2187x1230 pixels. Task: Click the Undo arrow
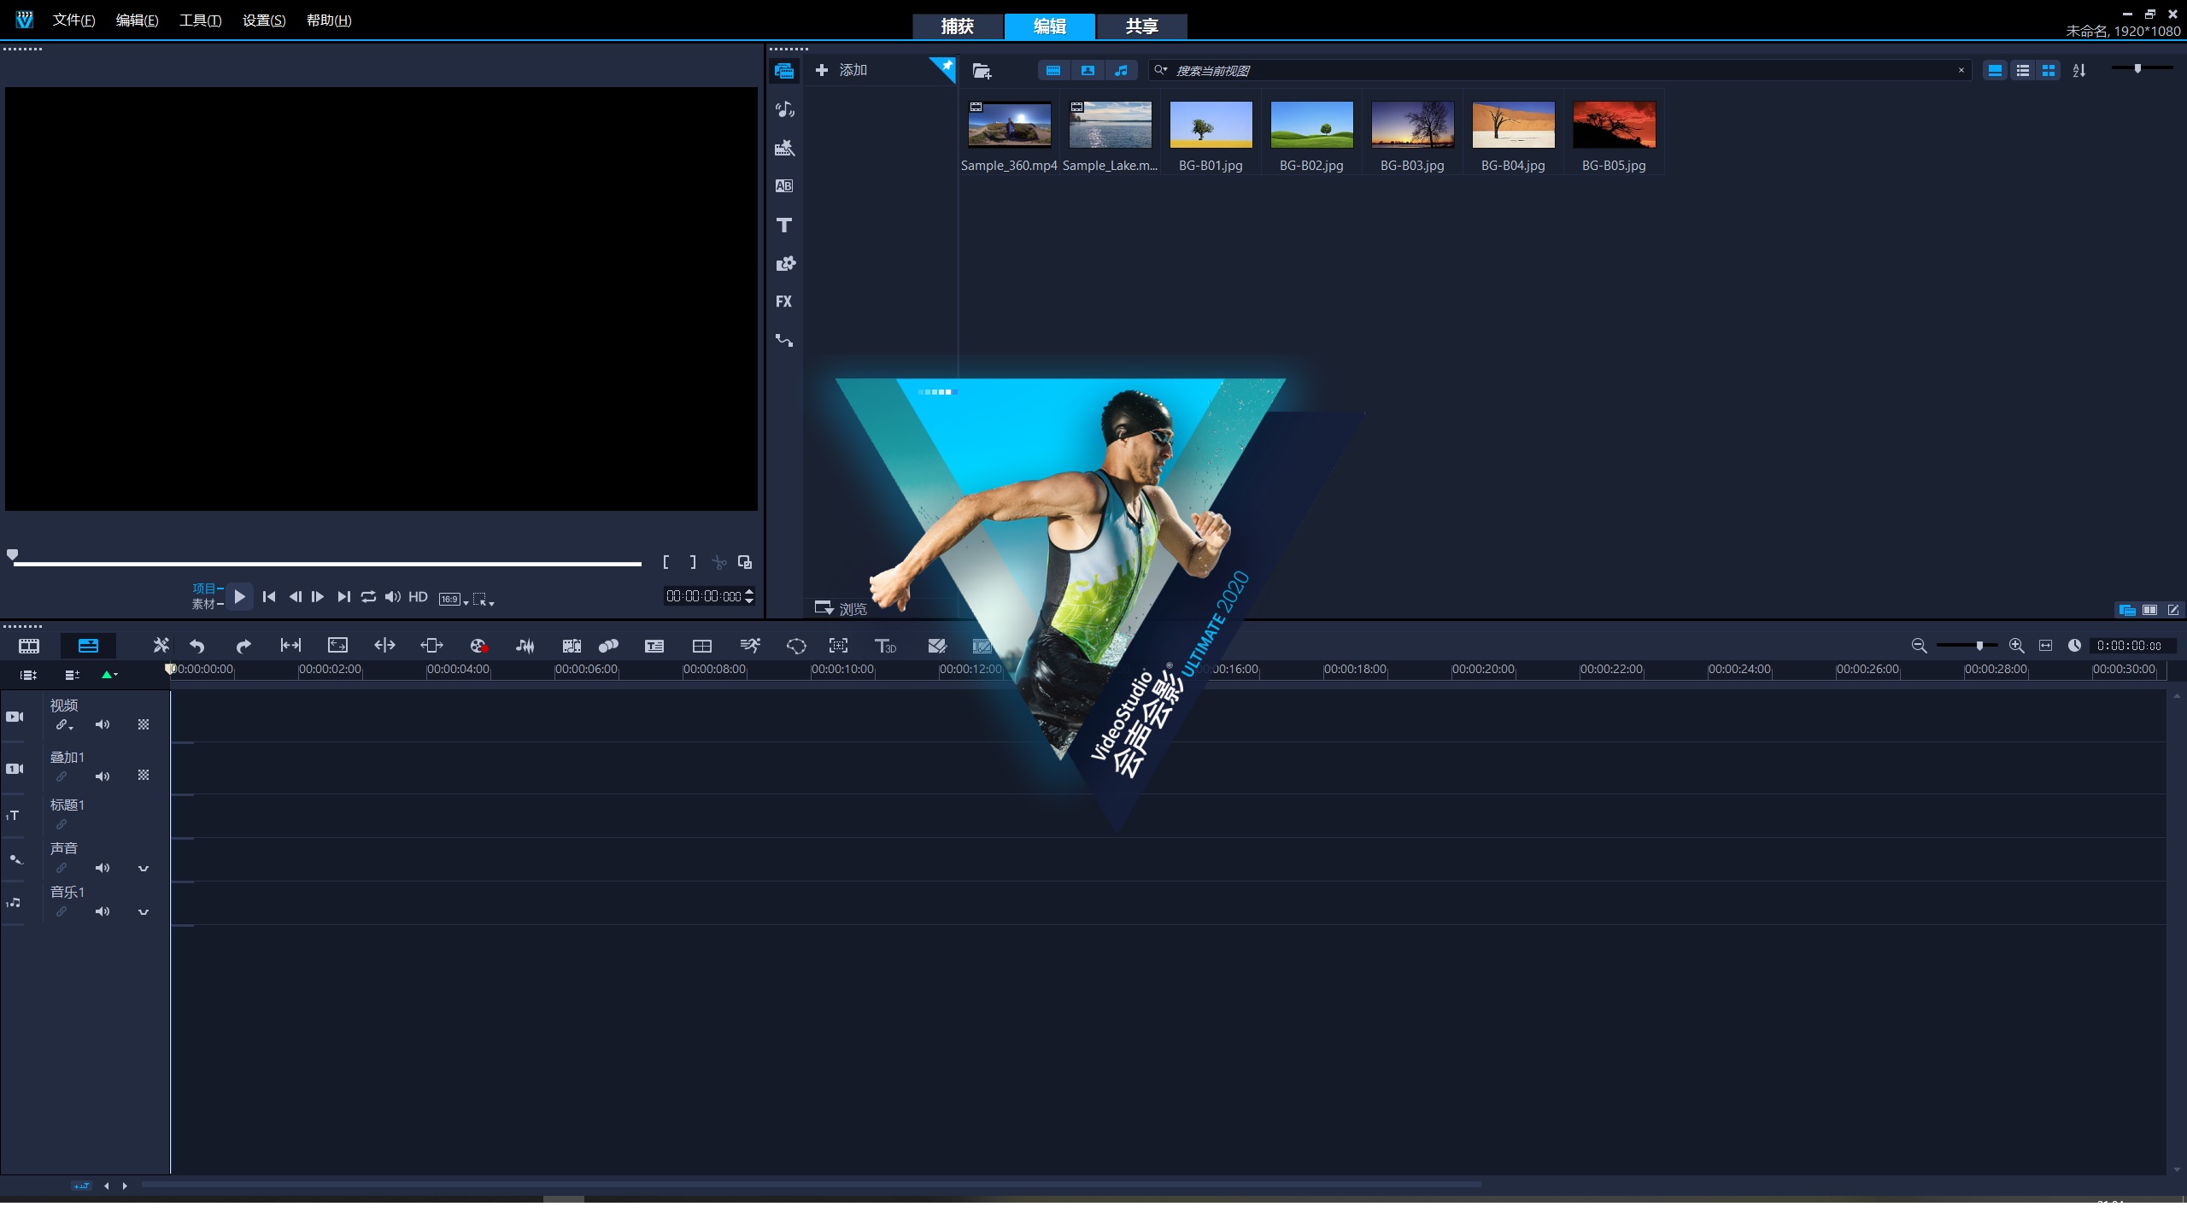[x=197, y=646]
